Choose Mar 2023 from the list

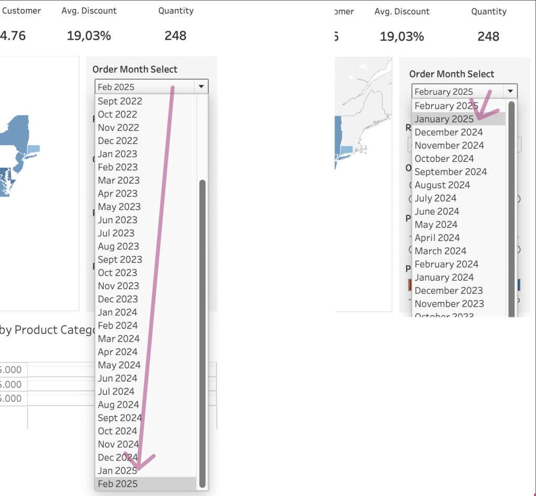coord(119,180)
